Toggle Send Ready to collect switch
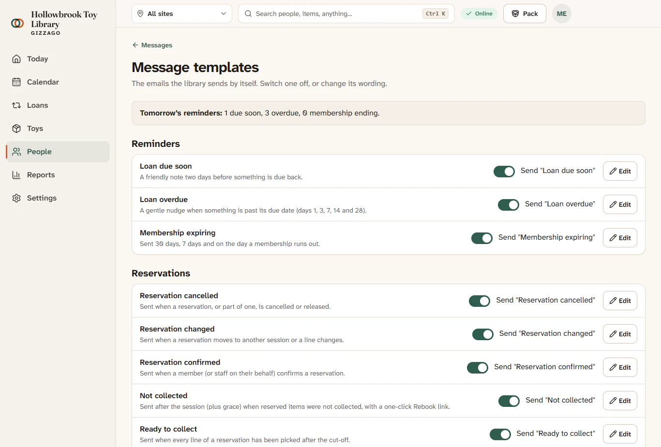 pos(500,434)
